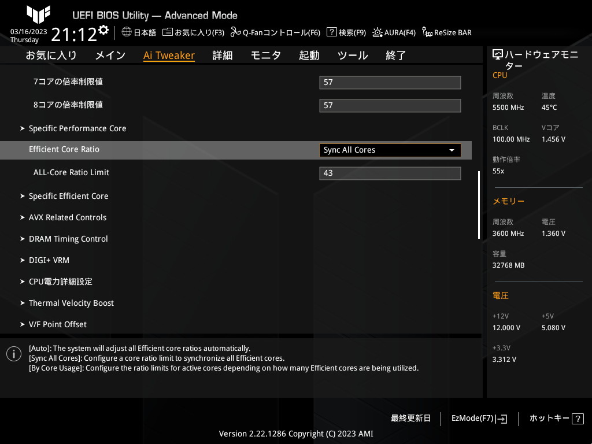Open the 起動 tab
The image size is (592, 444).
tap(309, 55)
